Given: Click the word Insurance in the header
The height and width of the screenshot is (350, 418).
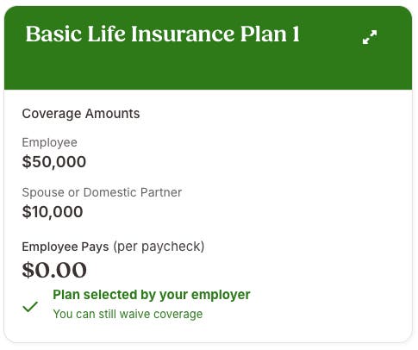Looking at the screenshot, I should pyautogui.click(x=183, y=34).
